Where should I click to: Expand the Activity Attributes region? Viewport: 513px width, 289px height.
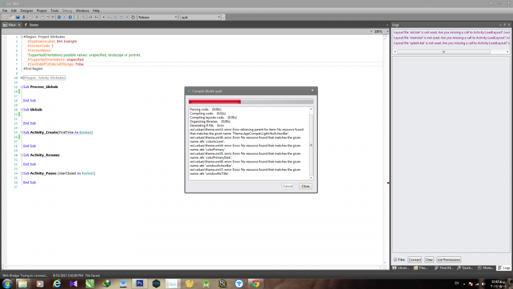click(21, 77)
